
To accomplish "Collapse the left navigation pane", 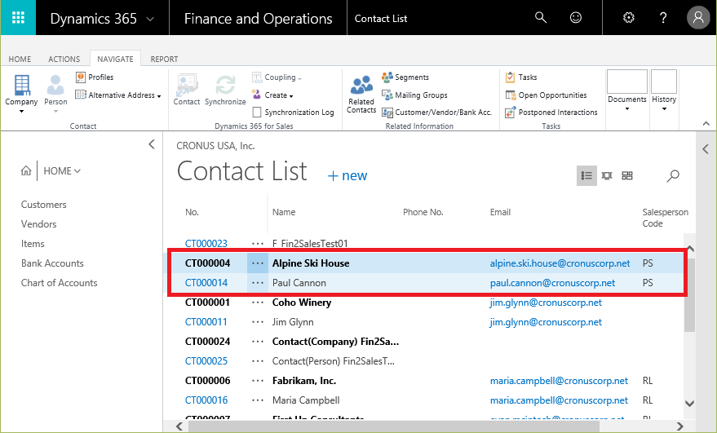I will tap(152, 144).
